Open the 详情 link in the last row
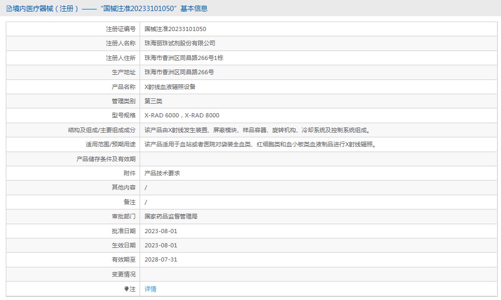This screenshot has height=300, width=501. (151, 289)
